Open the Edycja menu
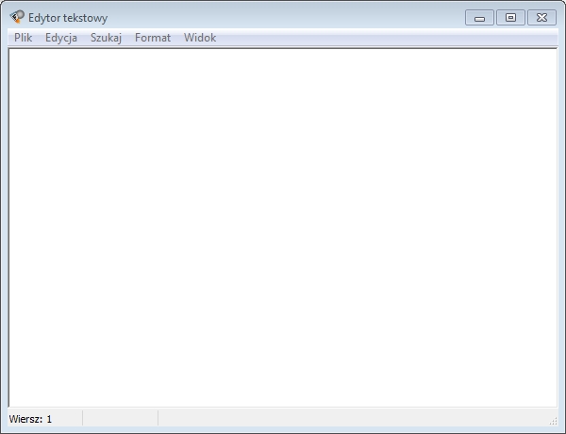 61,38
